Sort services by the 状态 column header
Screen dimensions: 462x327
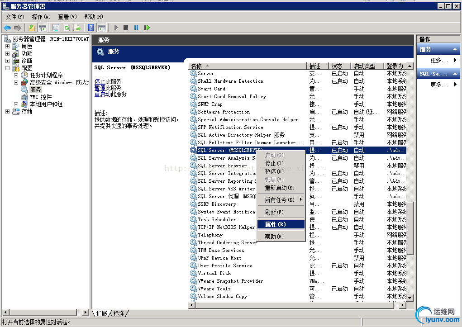[x=340, y=66]
